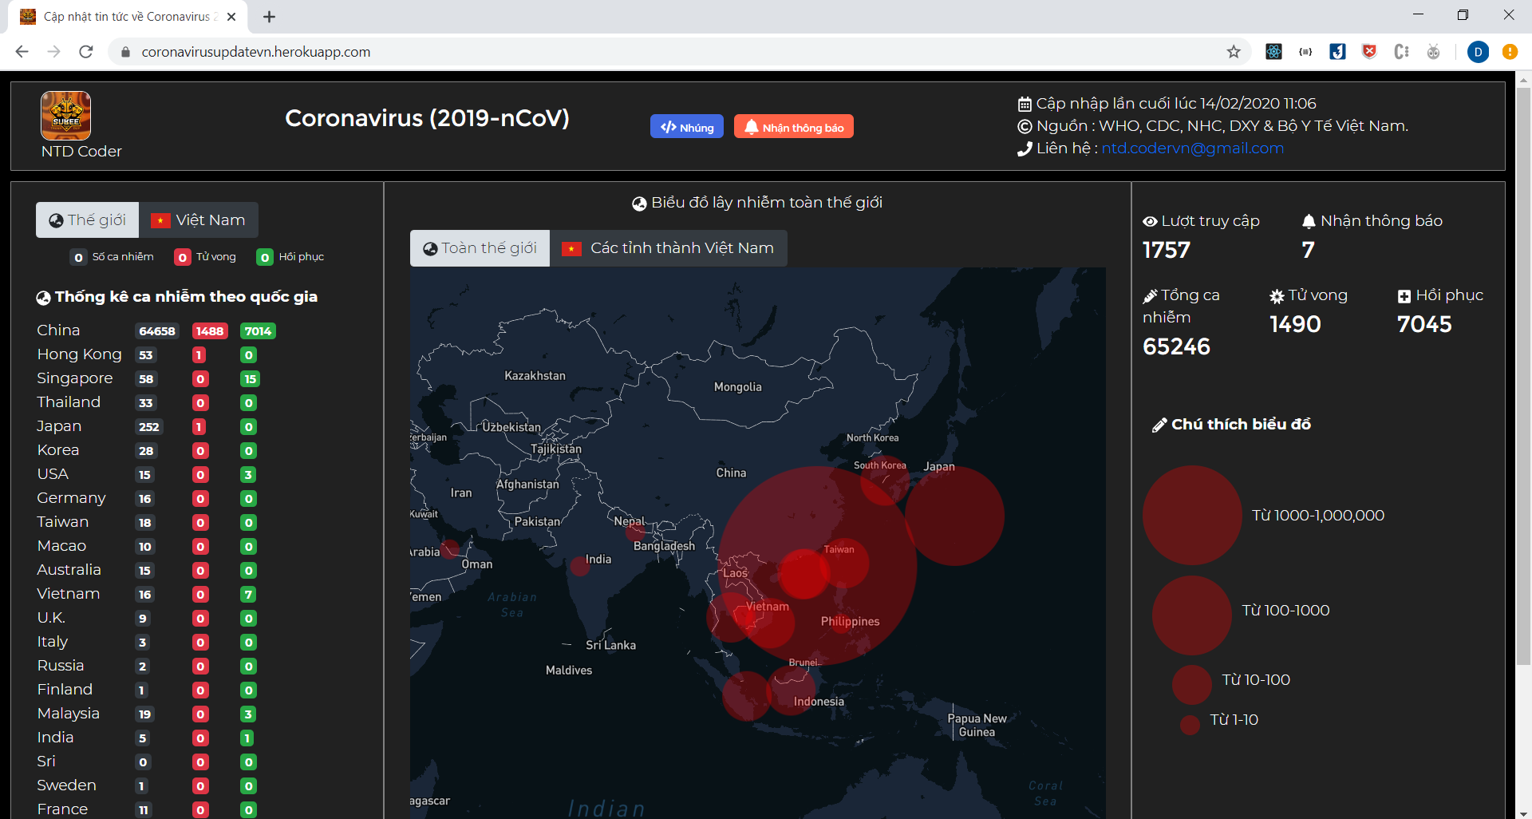Switch to the Việt Nam statistics tab

(x=199, y=220)
